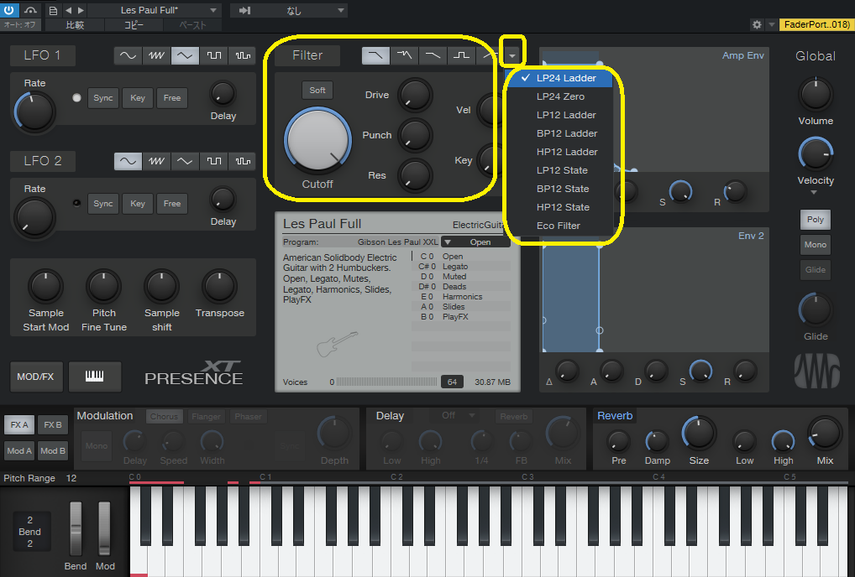
Task: Select the triangle waveform for LFO 1
Action: pos(185,55)
